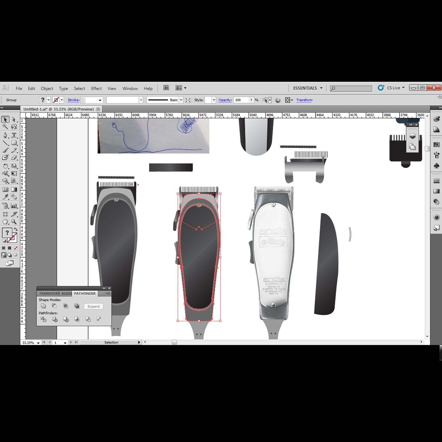Activate the Eyedropper tool
The height and width of the screenshot is (442, 442).
tap(5, 197)
